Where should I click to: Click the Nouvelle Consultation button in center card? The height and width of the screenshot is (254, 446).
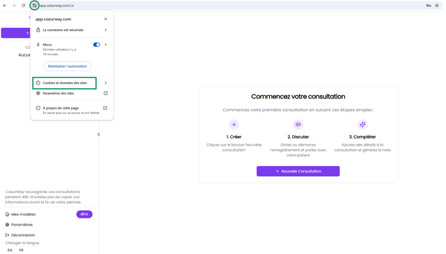click(x=298, y=171)
